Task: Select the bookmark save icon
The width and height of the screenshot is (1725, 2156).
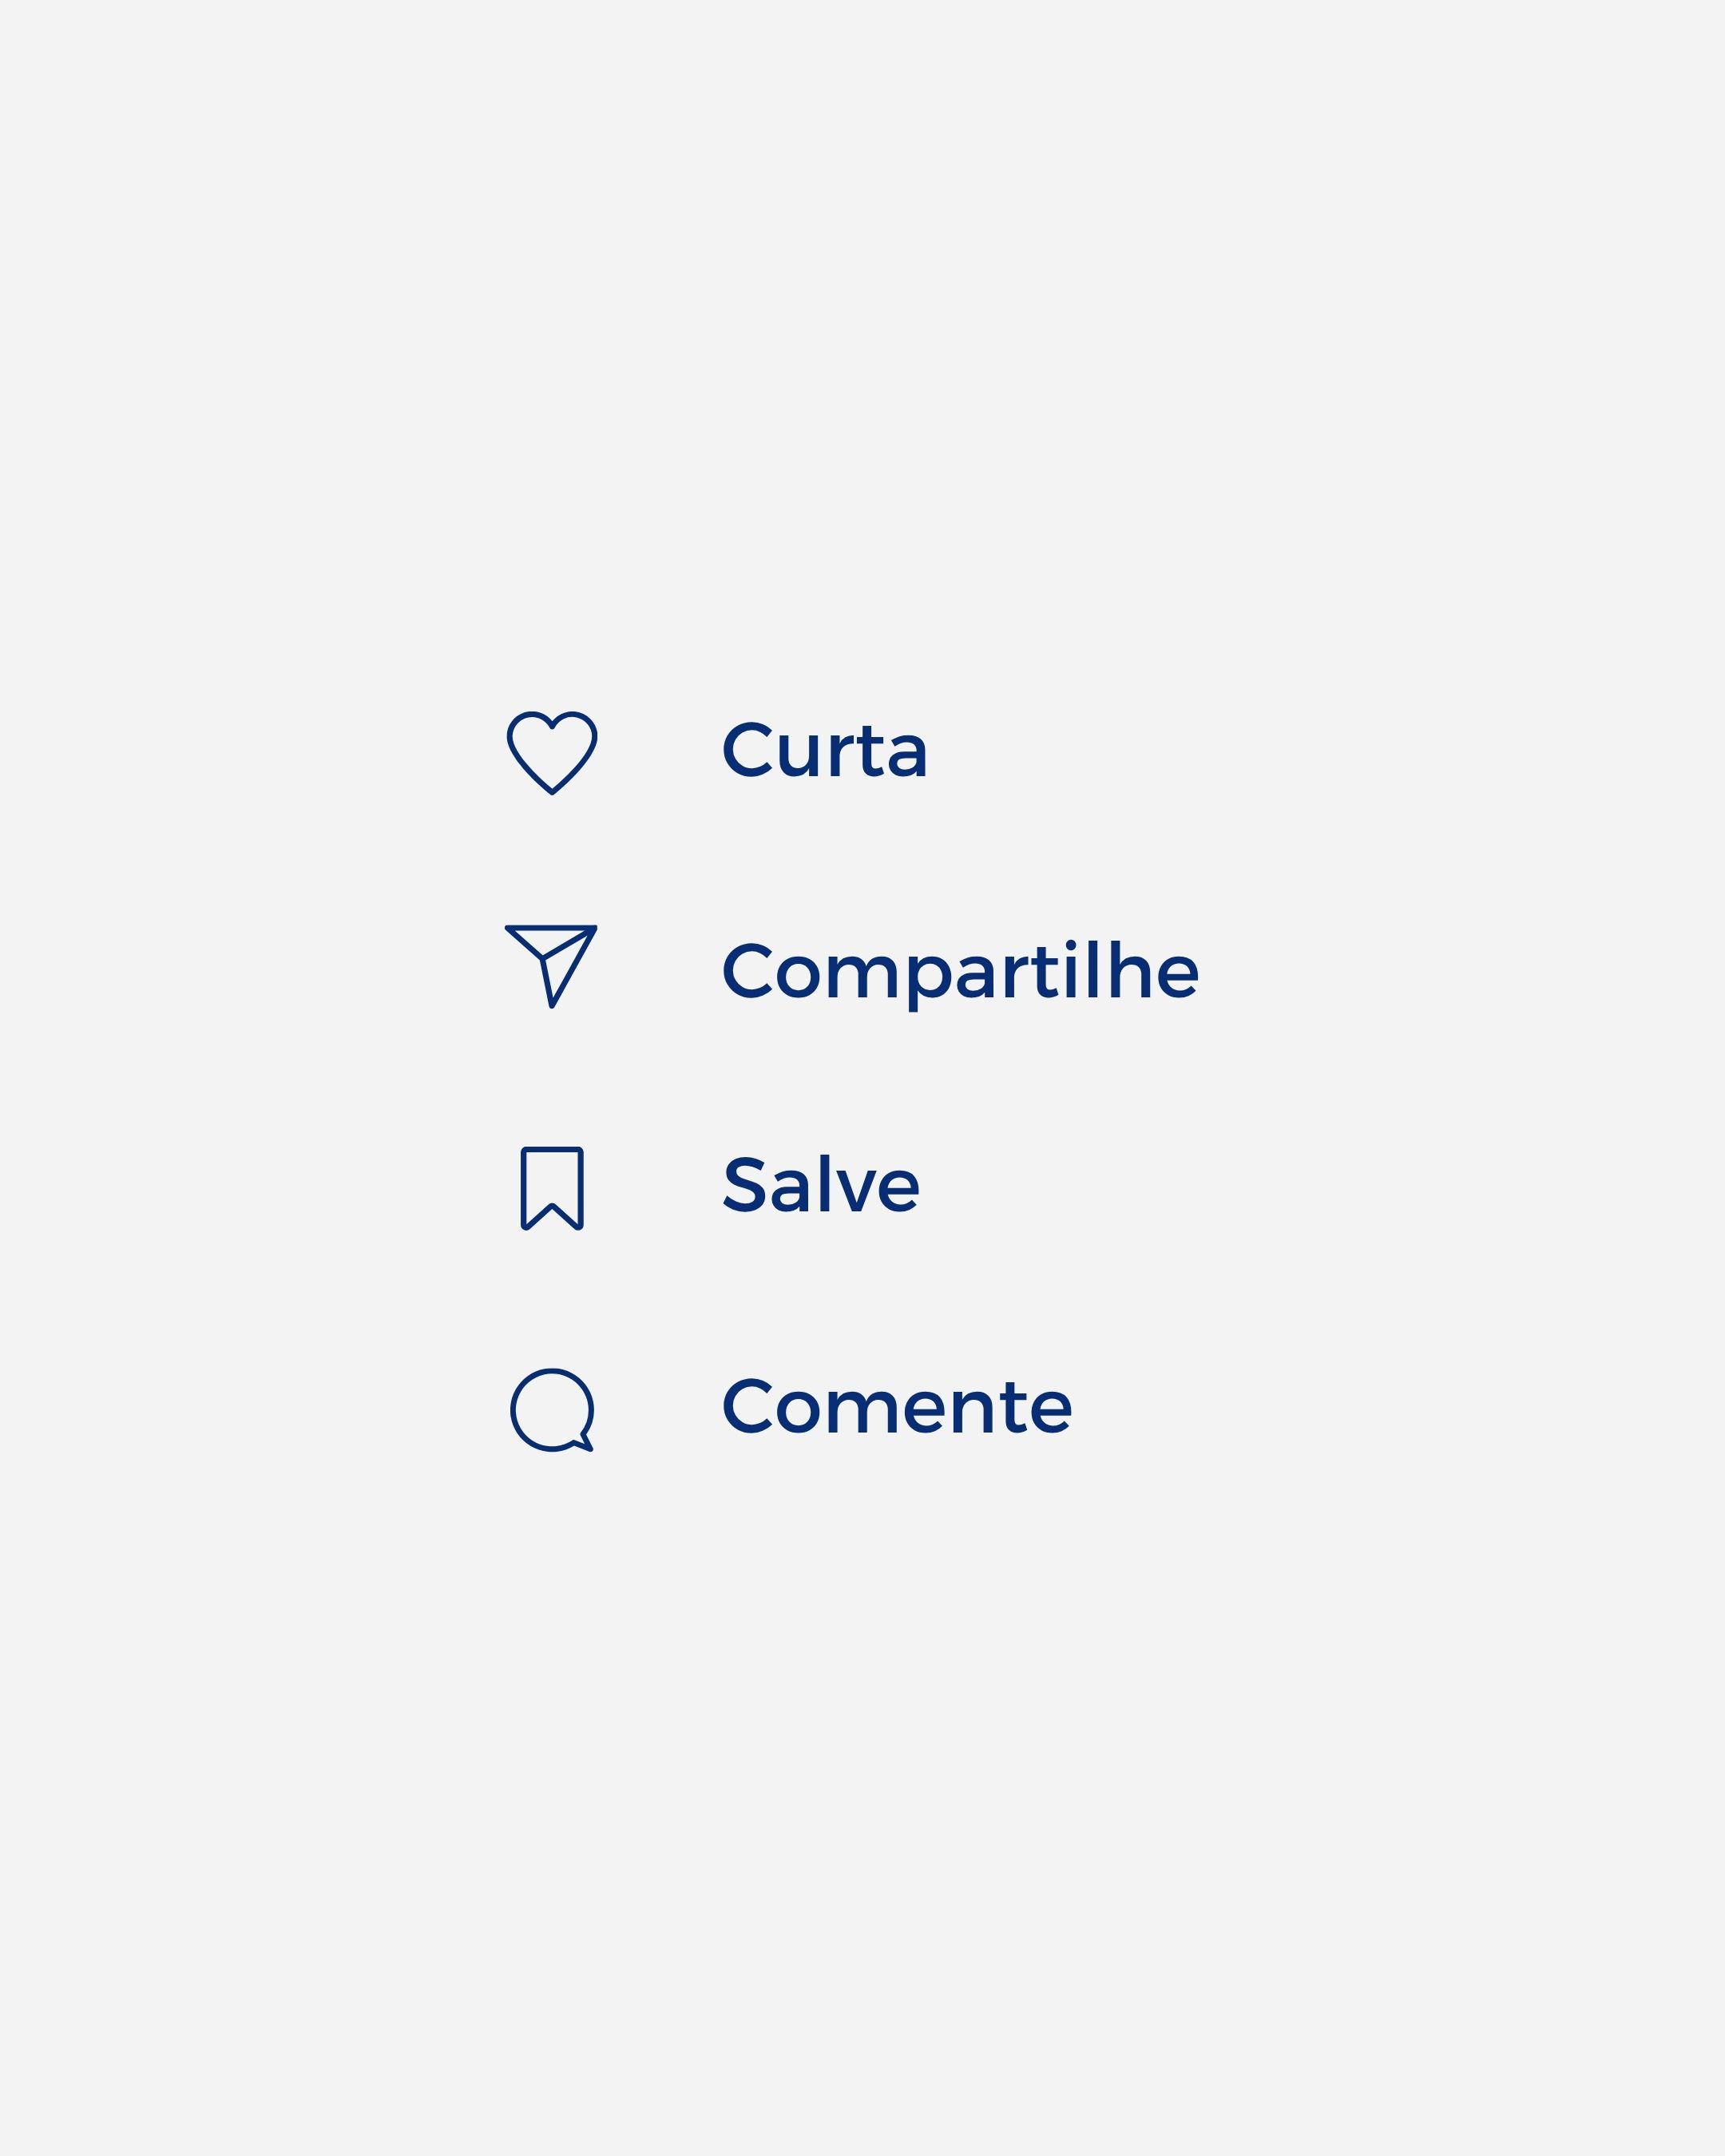Action: [x=552, y=1187]
